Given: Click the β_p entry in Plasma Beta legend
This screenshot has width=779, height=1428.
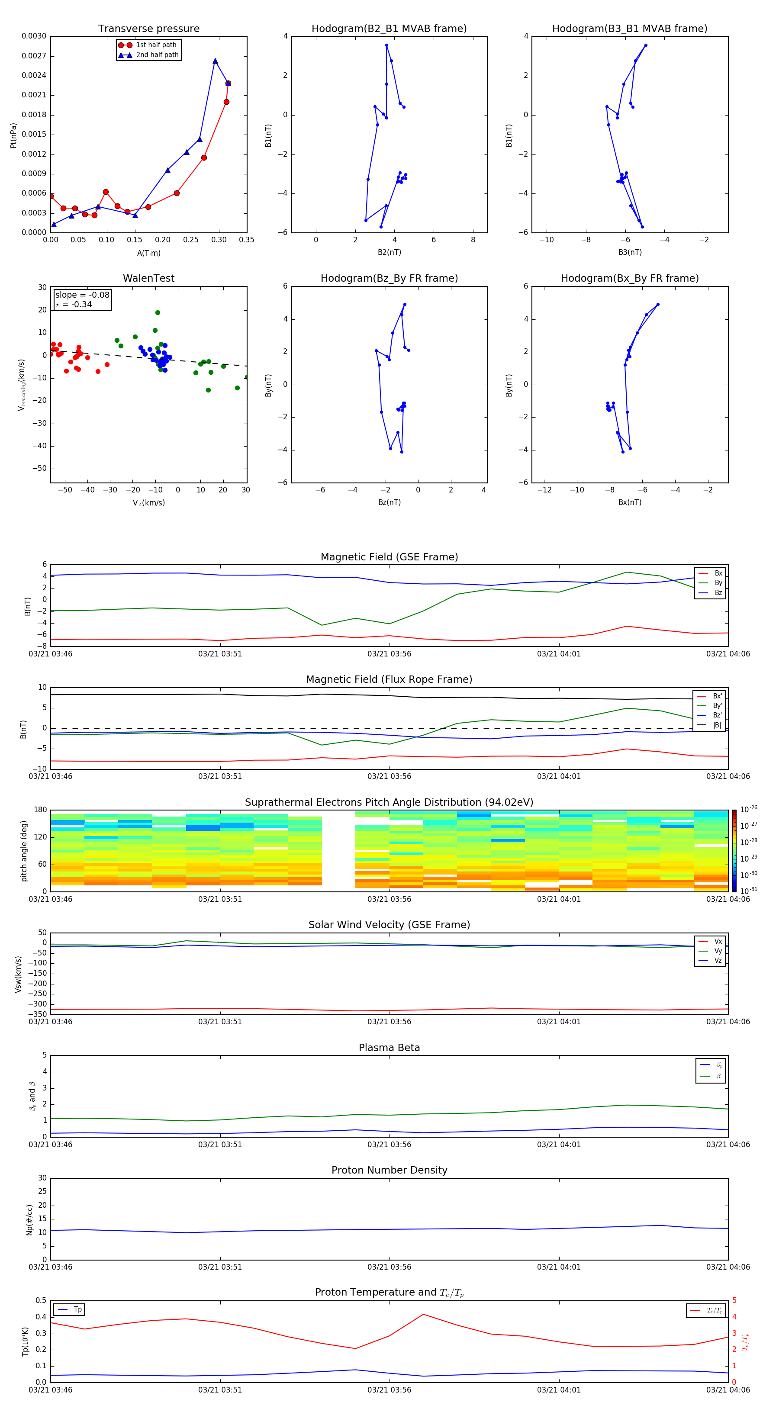Looking at the screenshot, I should point(711,1065).
